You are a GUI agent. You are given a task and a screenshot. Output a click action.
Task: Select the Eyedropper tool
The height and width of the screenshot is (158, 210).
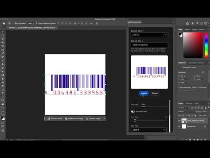click(3, 53)
